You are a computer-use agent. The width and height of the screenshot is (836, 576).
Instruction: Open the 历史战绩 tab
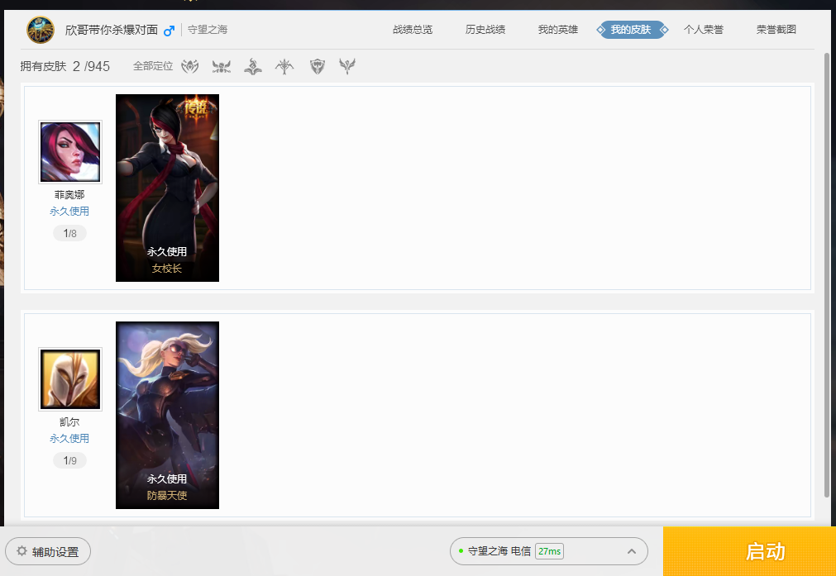pyautogui.click(x=485, y=30)
